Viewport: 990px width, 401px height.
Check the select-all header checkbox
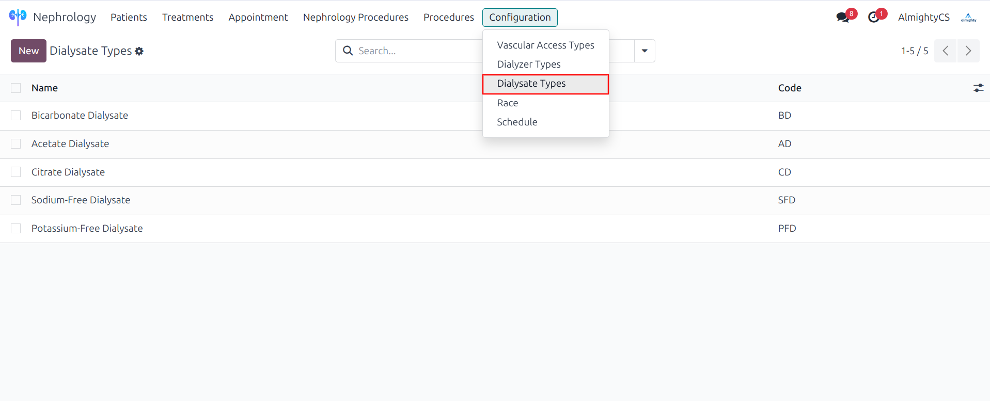[16, 88]
